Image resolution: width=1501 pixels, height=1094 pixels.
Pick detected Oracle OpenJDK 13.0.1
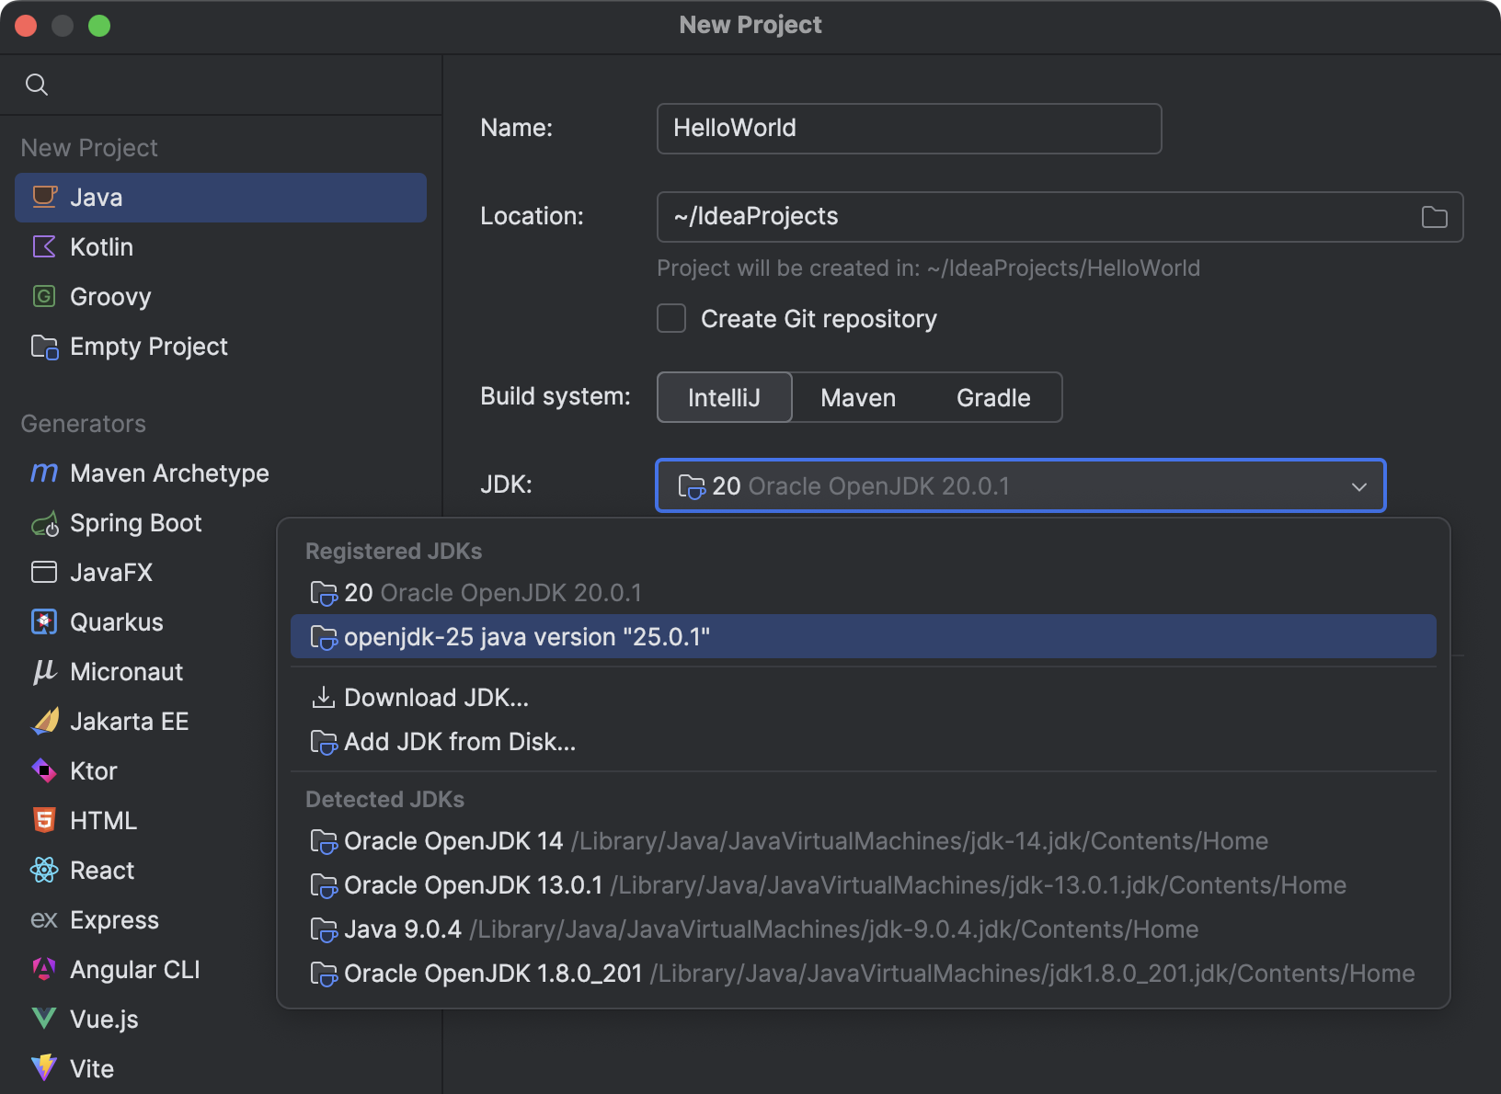point(863,885)
